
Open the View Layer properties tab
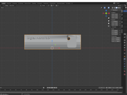pyautogui.click(x=125, y=45)
